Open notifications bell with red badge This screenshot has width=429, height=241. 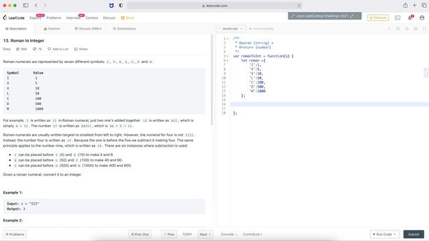(x=410, y=18)
